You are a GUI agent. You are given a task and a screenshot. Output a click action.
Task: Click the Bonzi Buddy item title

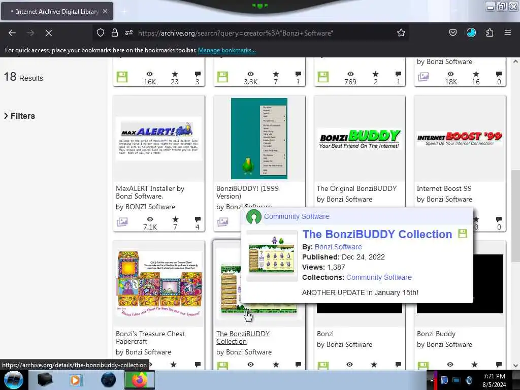[436, 334]
